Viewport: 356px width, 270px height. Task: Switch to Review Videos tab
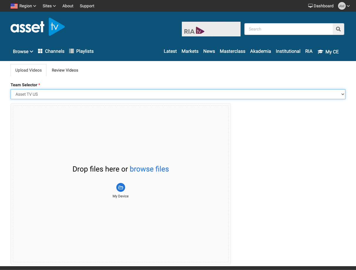pyautogui.click(x=65, y=70)
